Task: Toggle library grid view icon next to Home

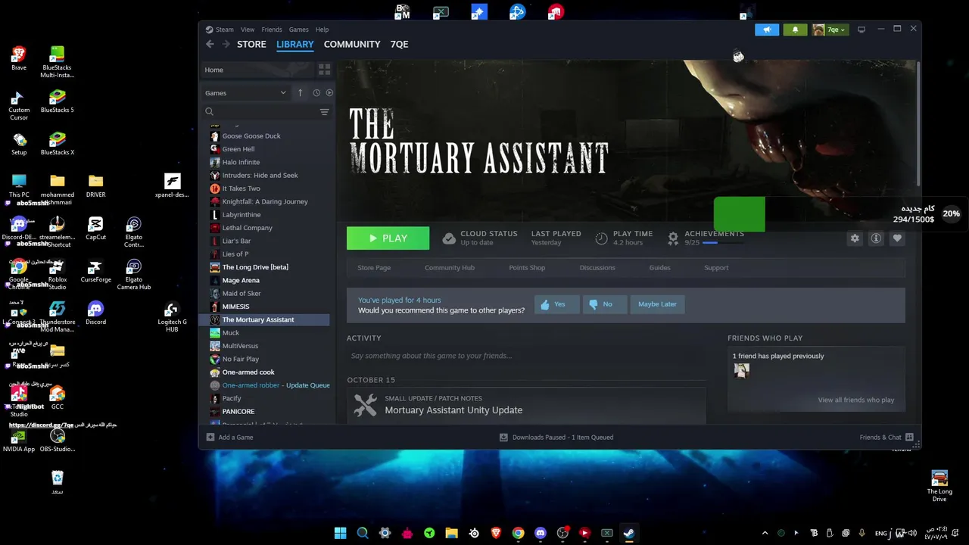Action: pyautogui.click(x=324, y=70)
